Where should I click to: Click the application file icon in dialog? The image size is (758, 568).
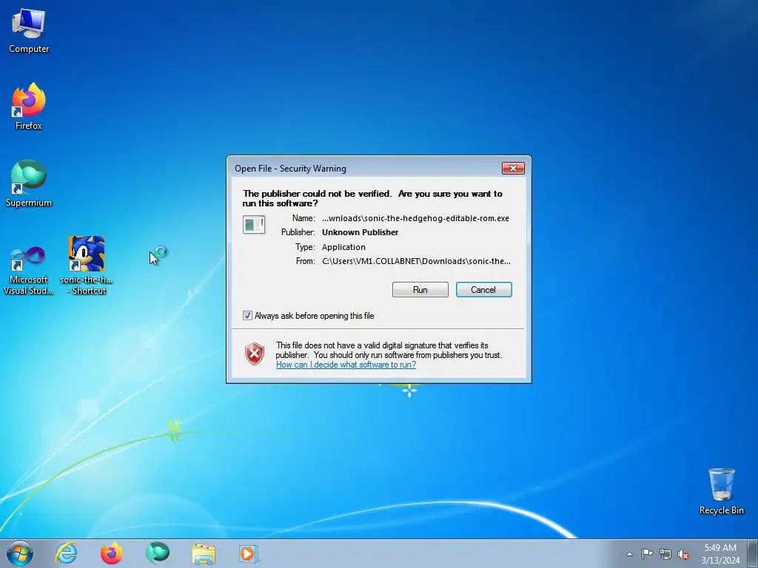point(254,225)
